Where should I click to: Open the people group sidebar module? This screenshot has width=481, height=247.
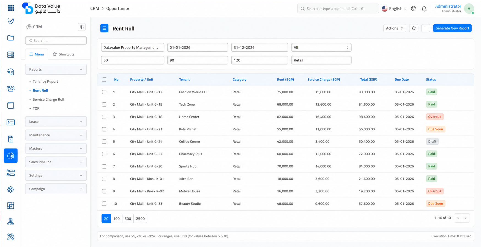(11, 88)
